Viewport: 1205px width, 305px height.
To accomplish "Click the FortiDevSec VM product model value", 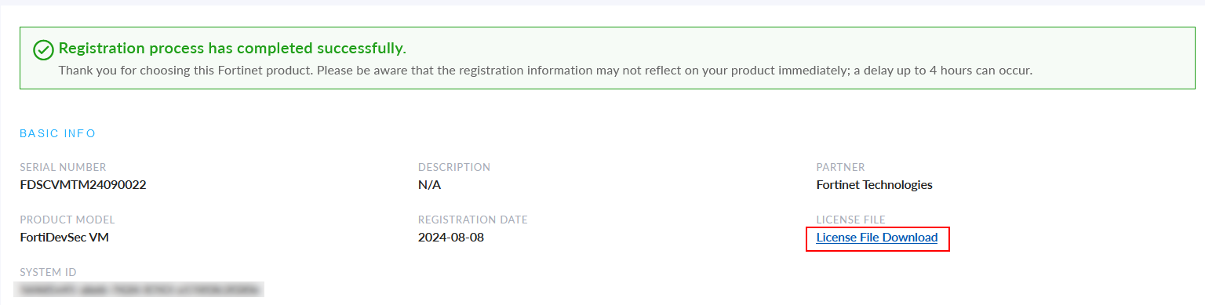I will point(64,237).
